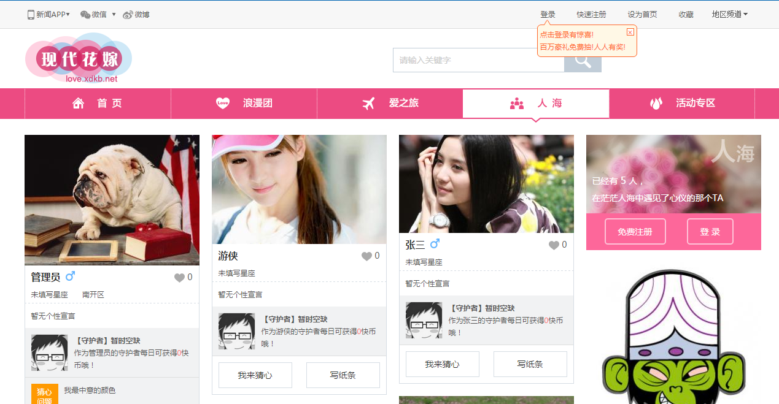Click 写纸条 on 张三's card
Viewport: 779px width, 404px height.
530,364
